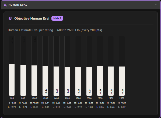
Task: Click the 2400 rating label
Action: [111, 98]
